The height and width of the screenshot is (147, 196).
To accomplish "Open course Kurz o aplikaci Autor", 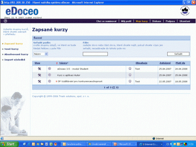I will [x=69, y=75].
